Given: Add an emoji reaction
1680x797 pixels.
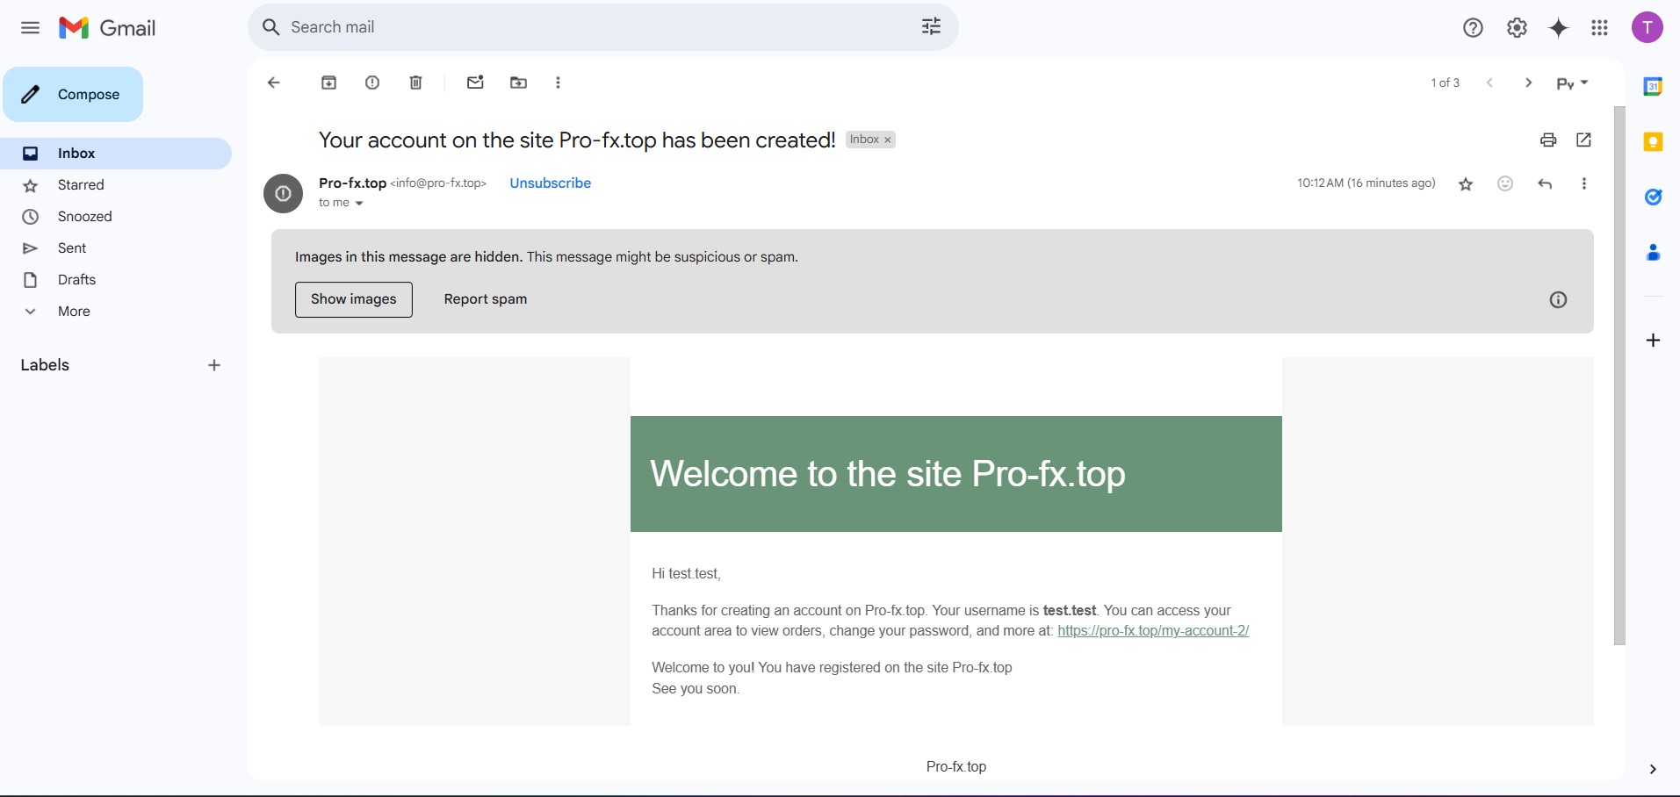Looking at the screenshot, I should pos(1505,183).
